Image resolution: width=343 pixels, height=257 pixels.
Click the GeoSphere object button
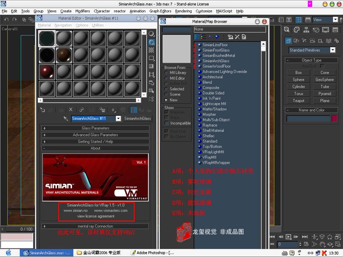tap(325, 80)
